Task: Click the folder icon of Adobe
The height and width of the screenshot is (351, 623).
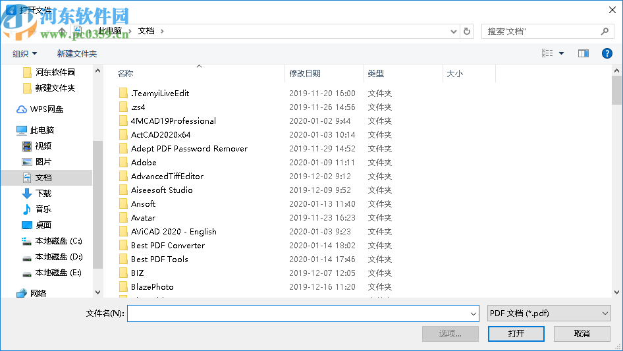Action: pyautogui.click(x=123, y=162)
